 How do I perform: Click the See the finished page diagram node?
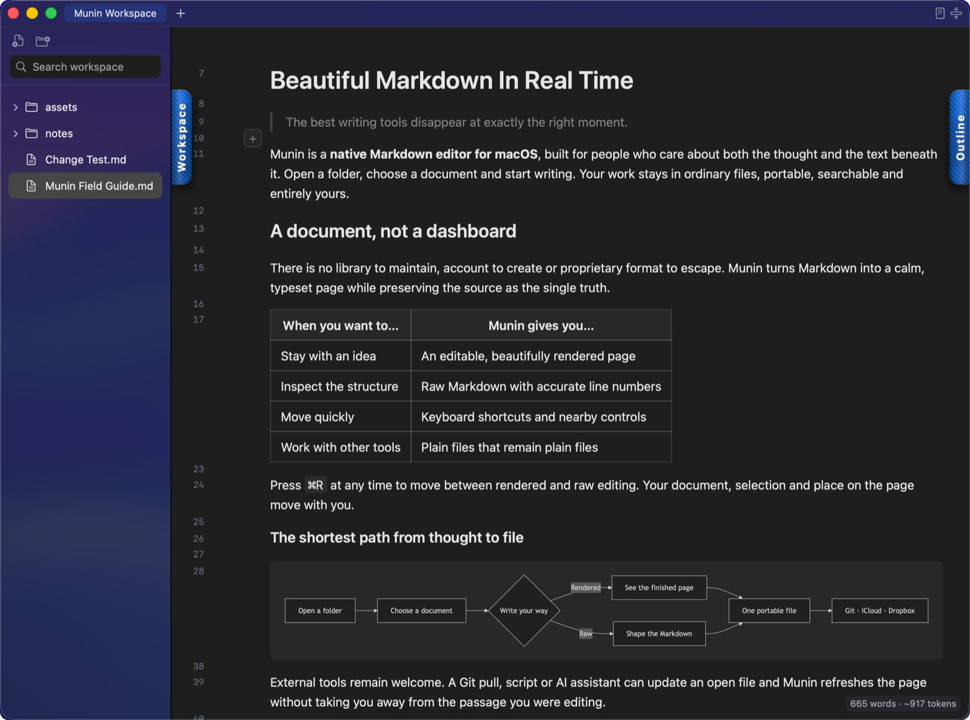point(659,588)
